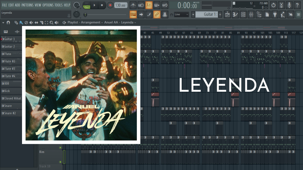Select the Playback speaker tool in the Playlist
The image size is (303, 170).
[57, 23]
